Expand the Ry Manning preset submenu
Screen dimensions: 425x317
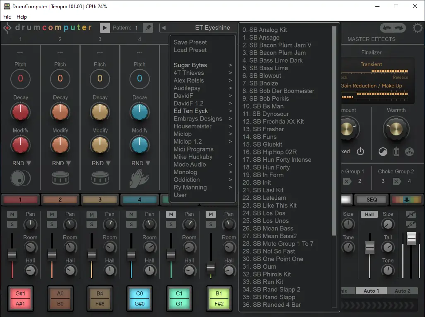(x=202, y=187)
